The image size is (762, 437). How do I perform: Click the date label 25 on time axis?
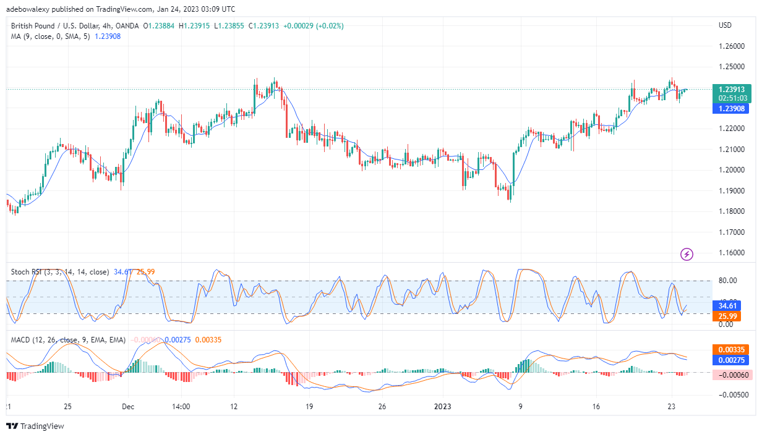(x=68, y=407)
